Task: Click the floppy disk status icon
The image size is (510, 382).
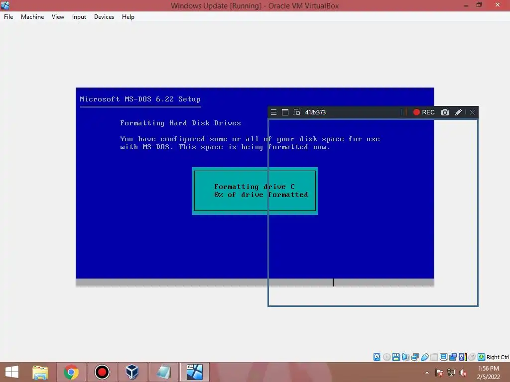Action: pyautogui.click(x=396, y=357)
